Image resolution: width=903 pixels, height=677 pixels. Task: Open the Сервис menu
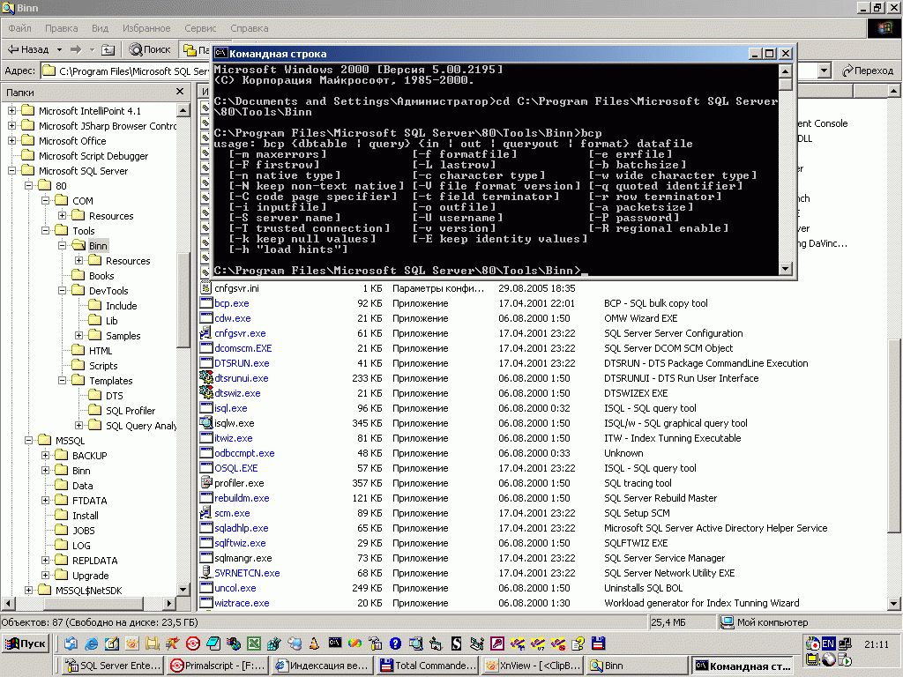200,28
